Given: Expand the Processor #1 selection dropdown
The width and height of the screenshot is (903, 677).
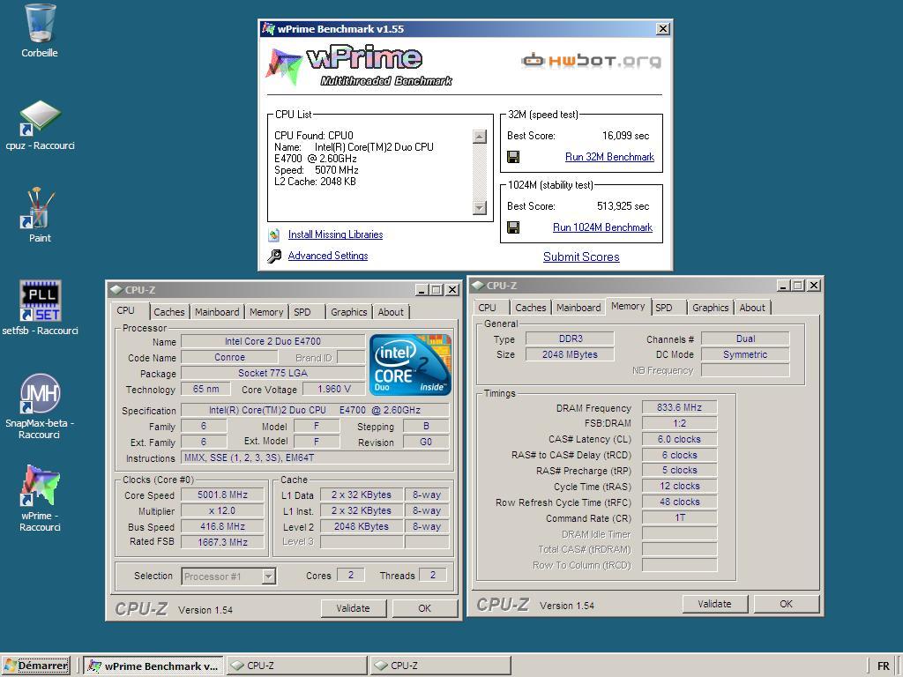Looking at the screenshot, I should [268, 577].
